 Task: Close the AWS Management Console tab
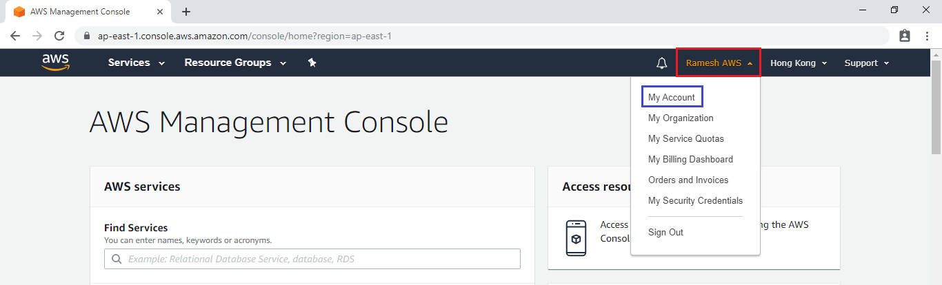[161, 12]
